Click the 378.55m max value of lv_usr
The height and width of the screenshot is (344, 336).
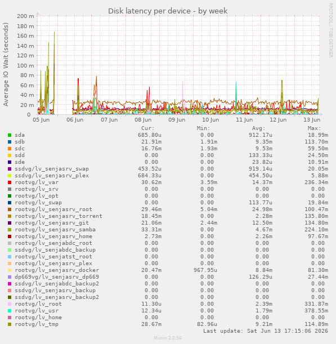pyautogui.click(x=316, y=311)
